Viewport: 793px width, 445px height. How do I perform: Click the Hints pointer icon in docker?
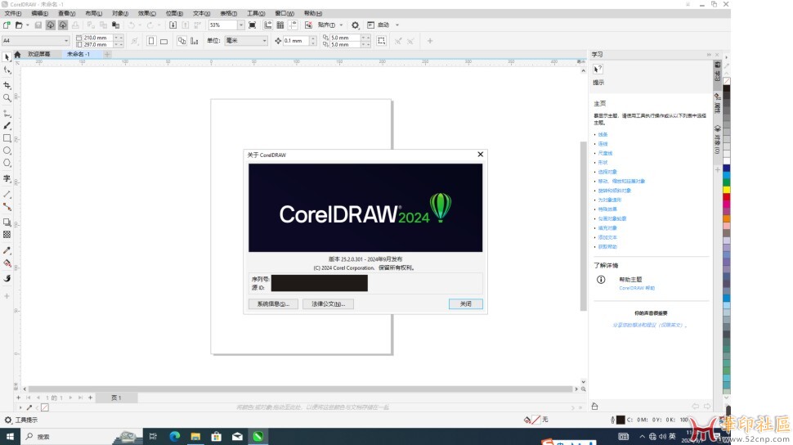pos(598,70)
